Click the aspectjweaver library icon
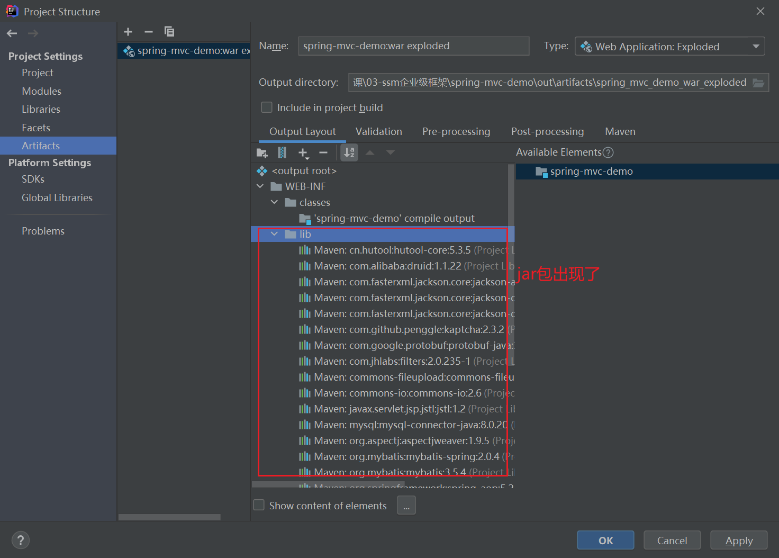Screen dimensions: 779x558 (304, 440)
